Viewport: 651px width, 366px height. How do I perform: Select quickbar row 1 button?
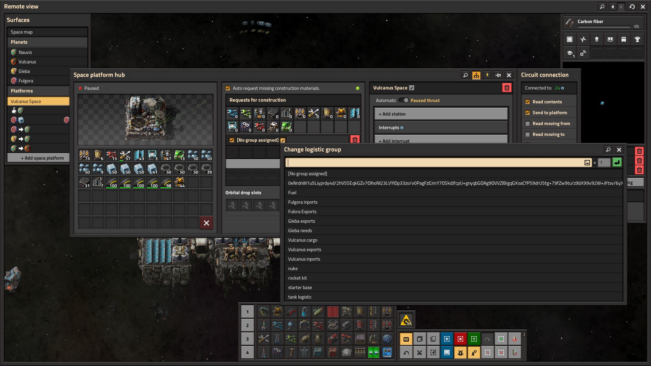tap(248, 312)
